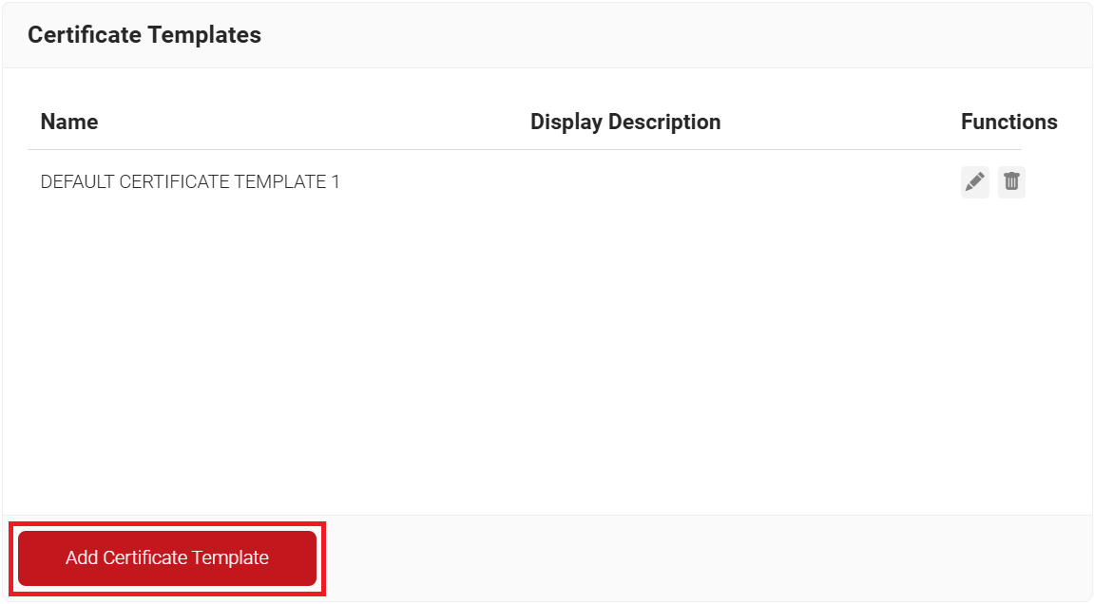Open the template editor via pencil icon
Viewport: 1094px width, 604px height.
point(974,181)
